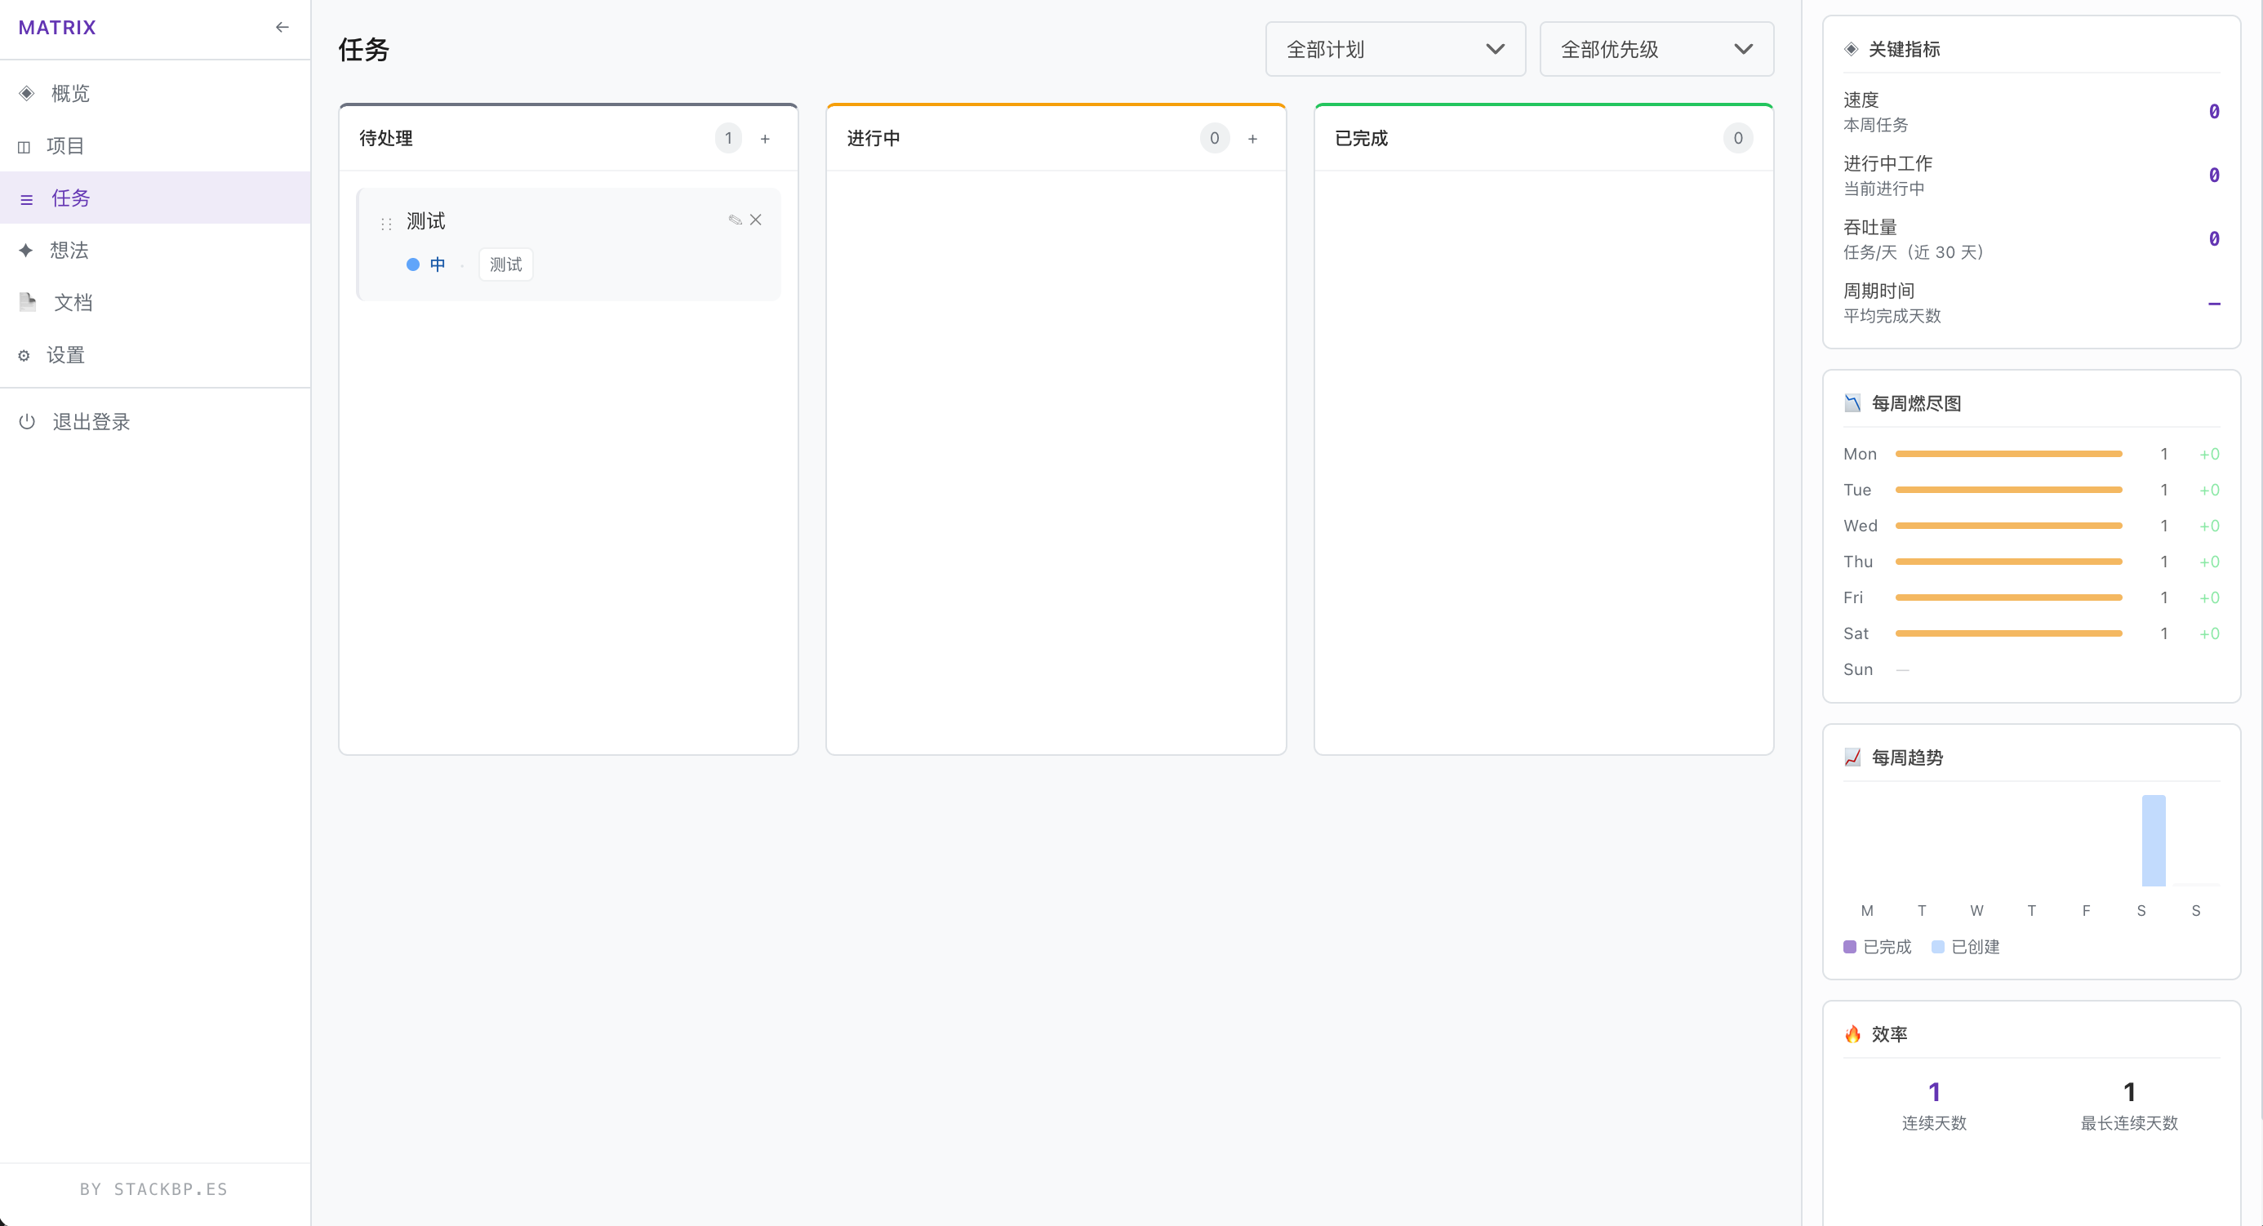Navigate to the 文档 documents page

click(155, 302)
